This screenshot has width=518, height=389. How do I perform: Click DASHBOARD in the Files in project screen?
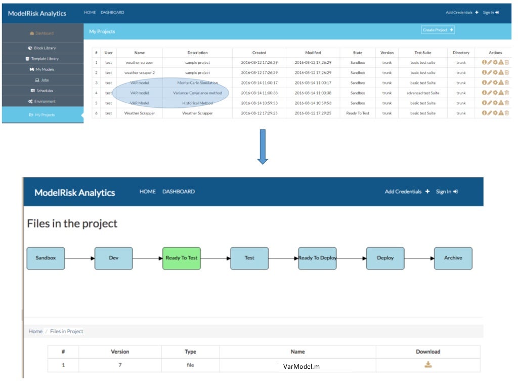(179, 191)
